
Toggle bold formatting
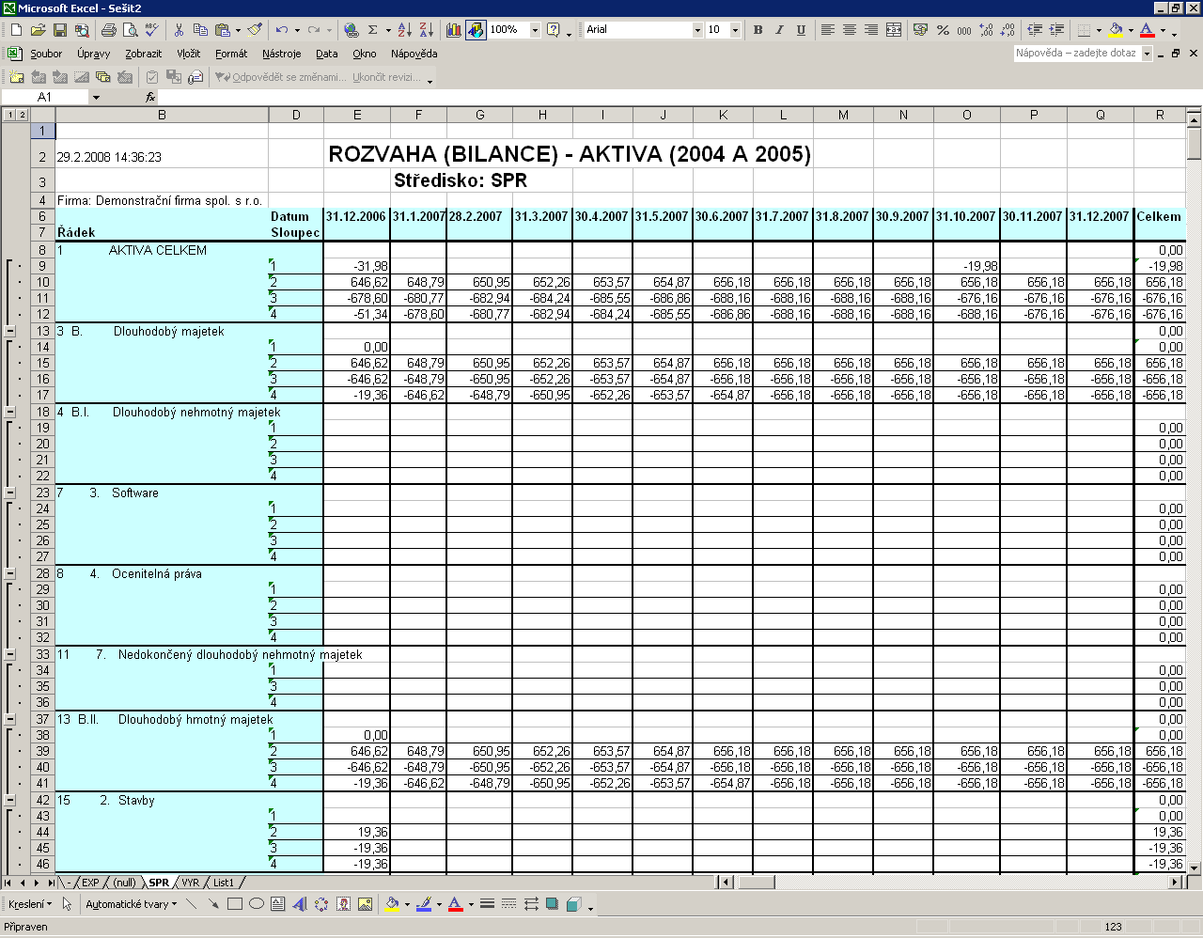click(758, 30)
